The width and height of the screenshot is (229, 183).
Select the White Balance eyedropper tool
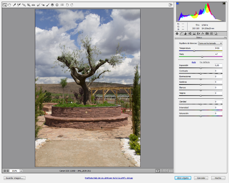click(x=14, y=5)
